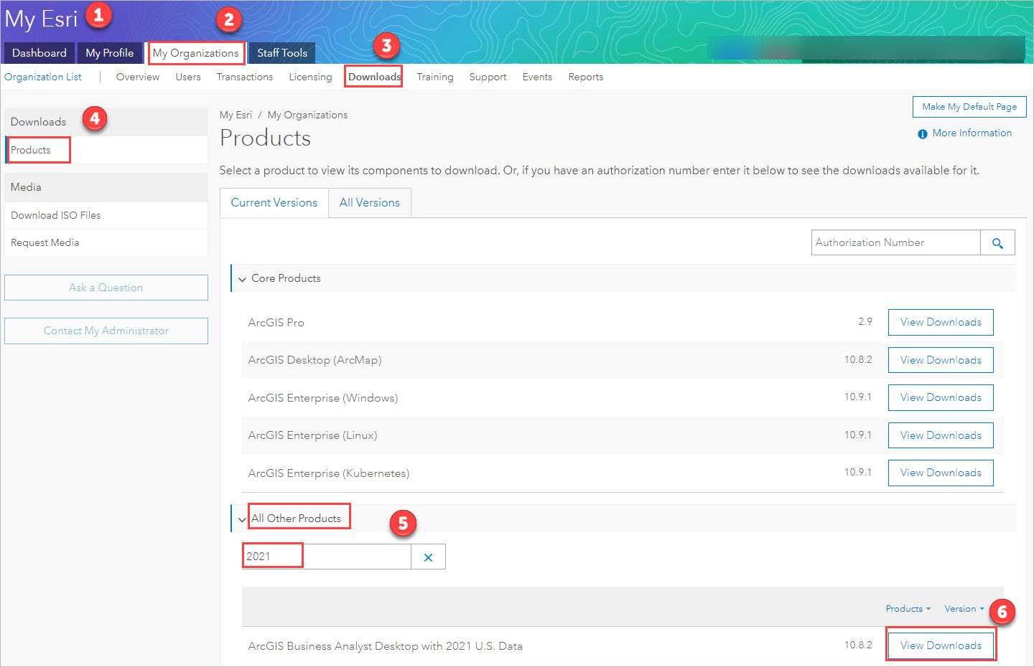1034x667 pixels.
Task: Open the Support menu item
Action: [488, 77]
